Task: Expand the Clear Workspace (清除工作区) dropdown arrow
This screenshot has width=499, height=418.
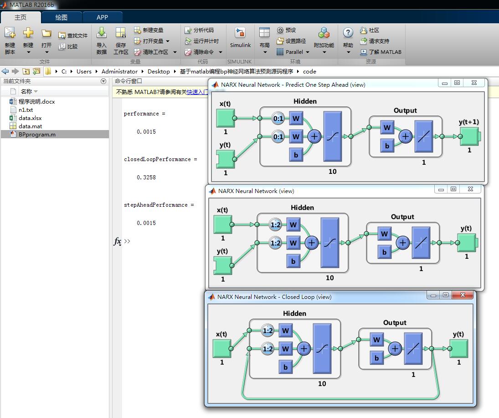Action: coord(175,52)
